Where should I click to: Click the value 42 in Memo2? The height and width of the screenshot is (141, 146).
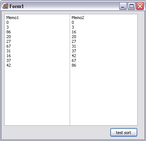[74, 56]
